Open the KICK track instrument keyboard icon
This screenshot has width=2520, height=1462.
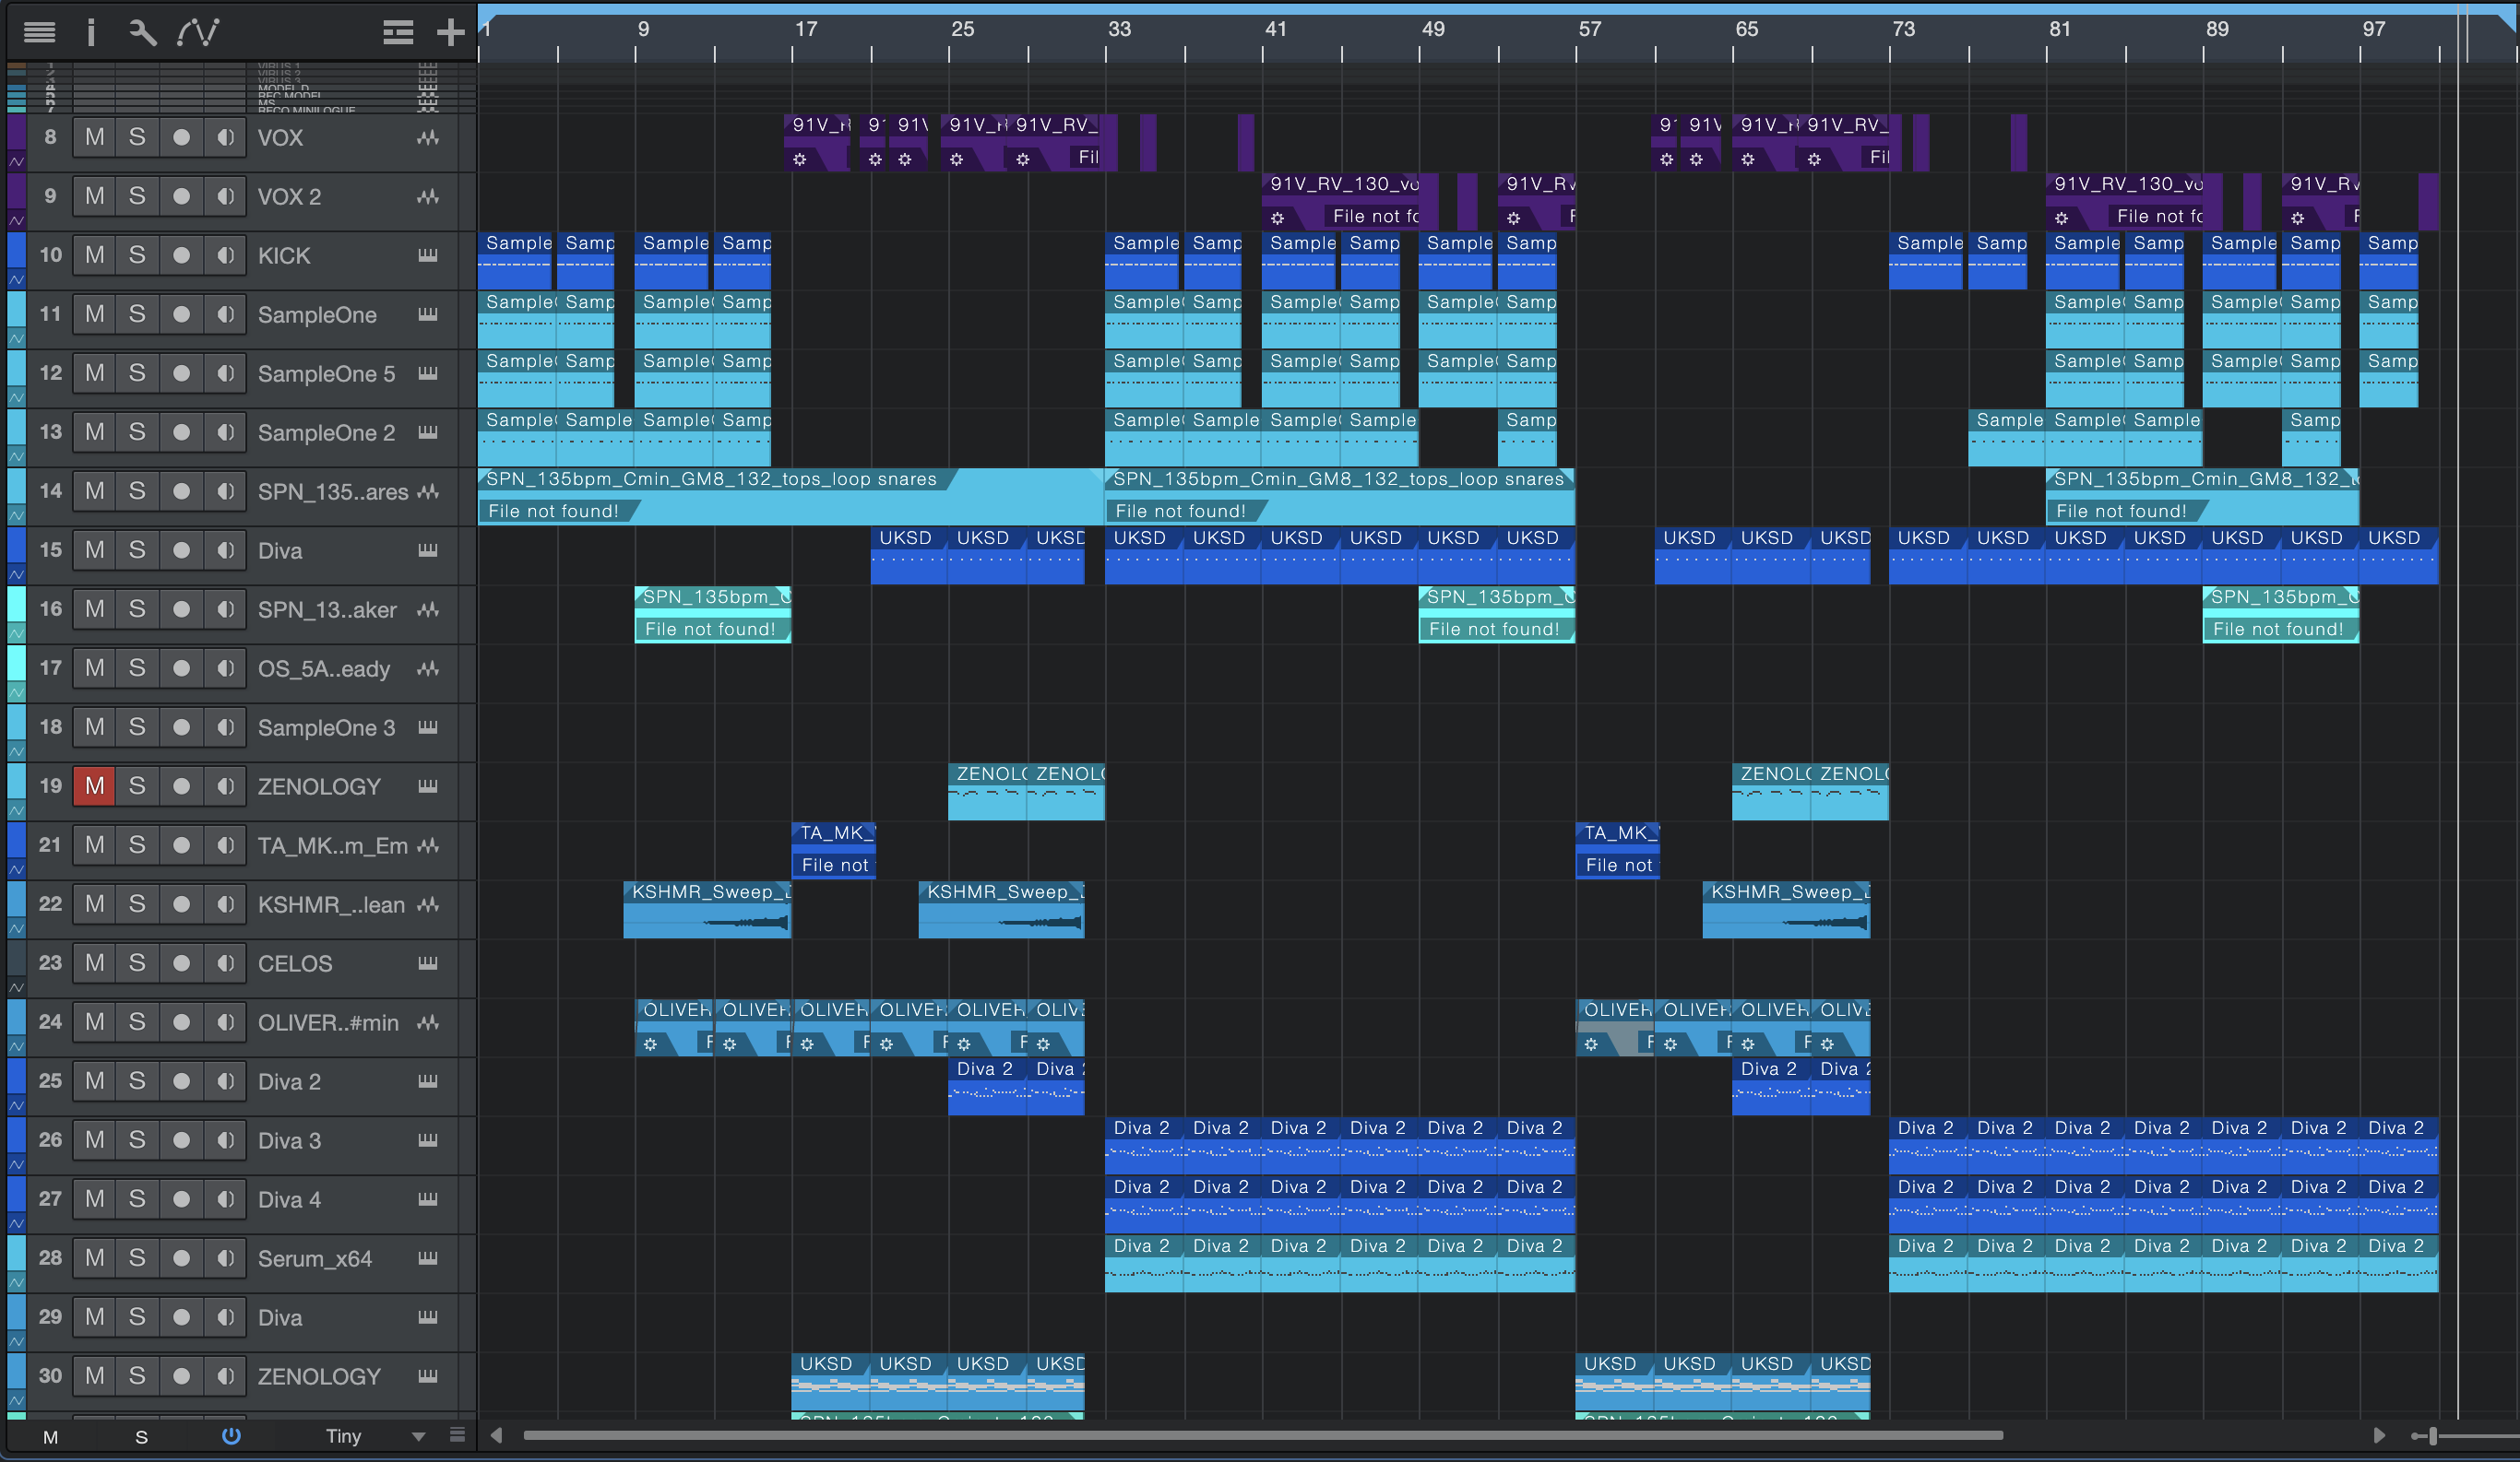pyautogui.click(x=428, y=256)
